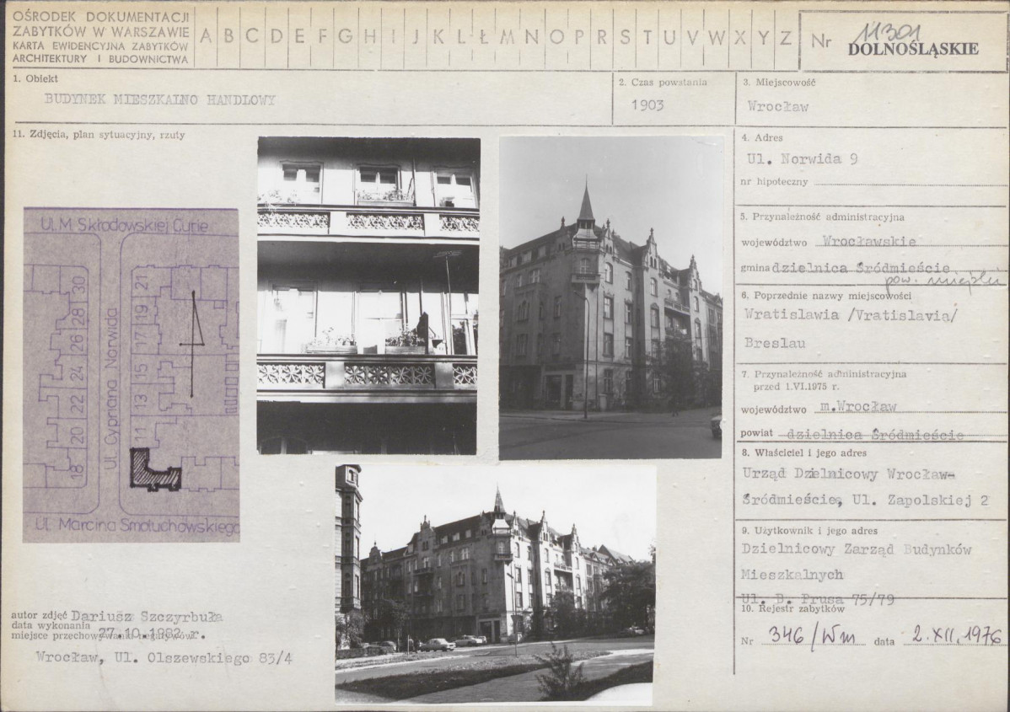The height and width of the screenshot is (712, 1010).
Task: Click the label '2. Czas powstania'
Action: pyautogui.click(x=663, y=83)
